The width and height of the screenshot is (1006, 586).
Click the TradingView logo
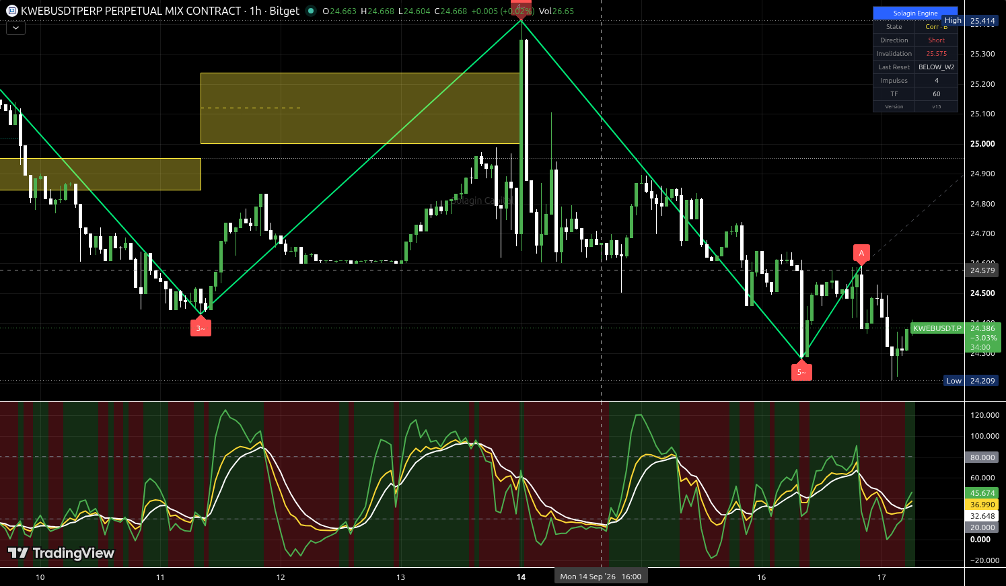click(61, 553)
